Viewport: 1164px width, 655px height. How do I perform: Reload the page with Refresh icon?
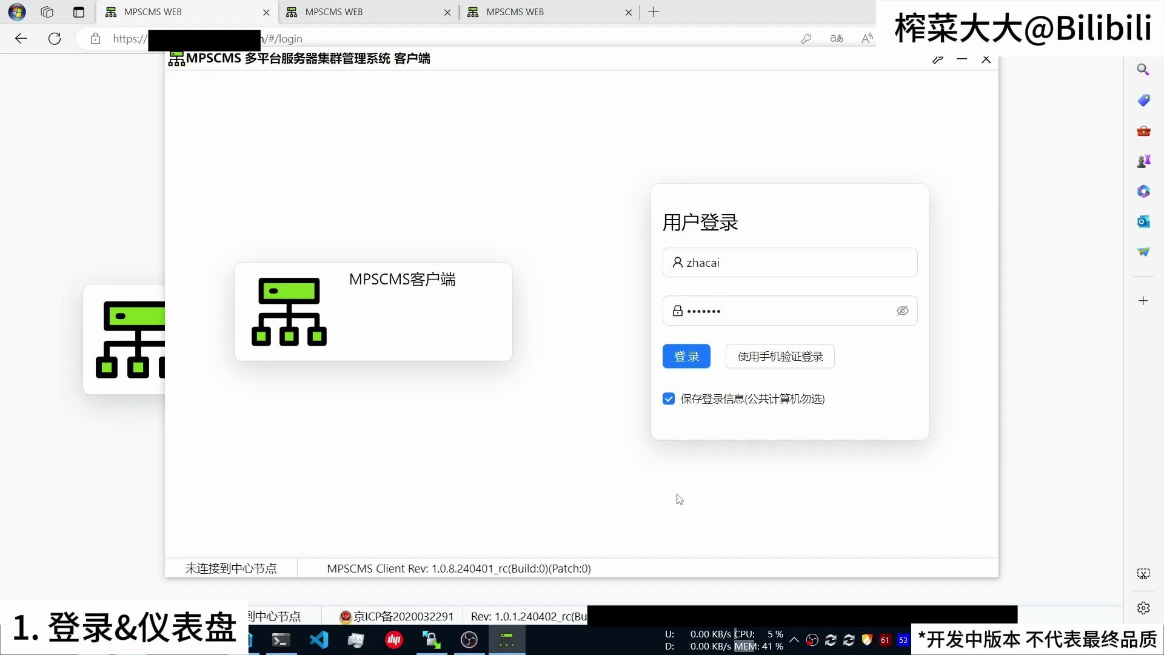[x=55, y=39]
